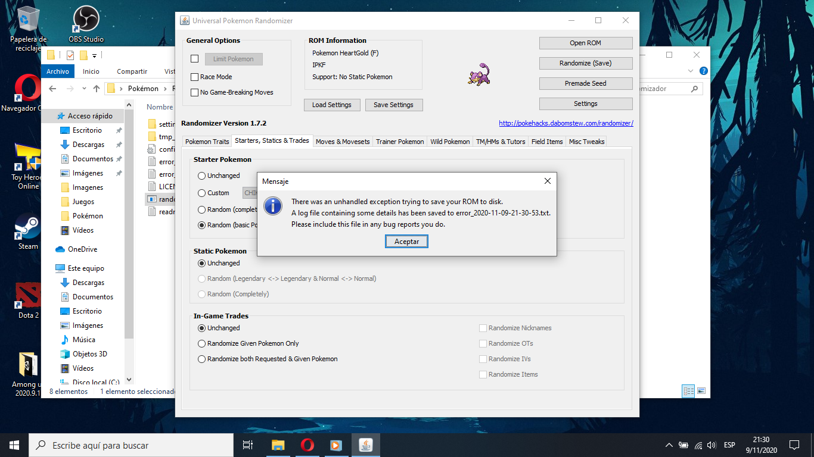Click Opera icon in the taskbar
The image size is (814, 457).
(x=307, y=445)
